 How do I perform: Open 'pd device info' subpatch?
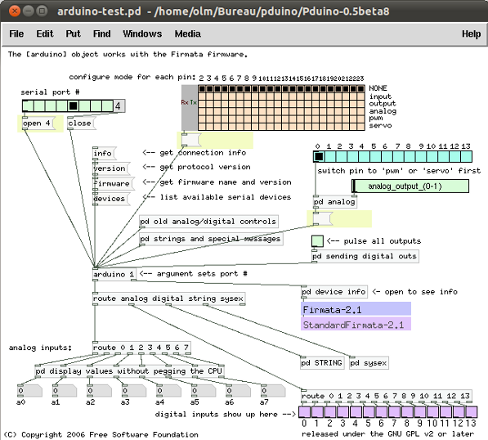click(334, 292)
